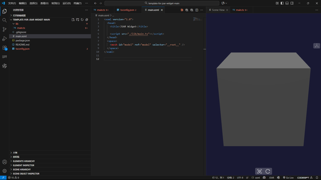Open the Explorer view in activity bar
321x180 pixels.
(x=5, y=11)
